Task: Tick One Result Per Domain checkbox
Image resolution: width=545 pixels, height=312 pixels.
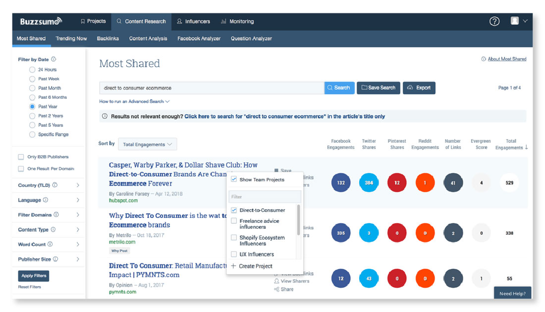Action: click(21, 169)
